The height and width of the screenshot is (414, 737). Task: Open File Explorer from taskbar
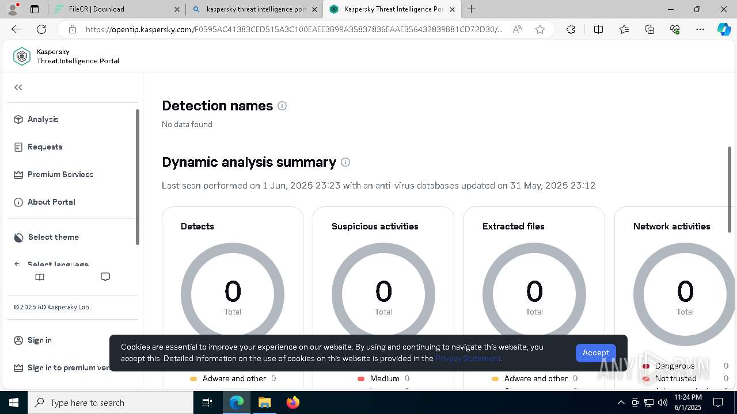(x=264, y=402)
